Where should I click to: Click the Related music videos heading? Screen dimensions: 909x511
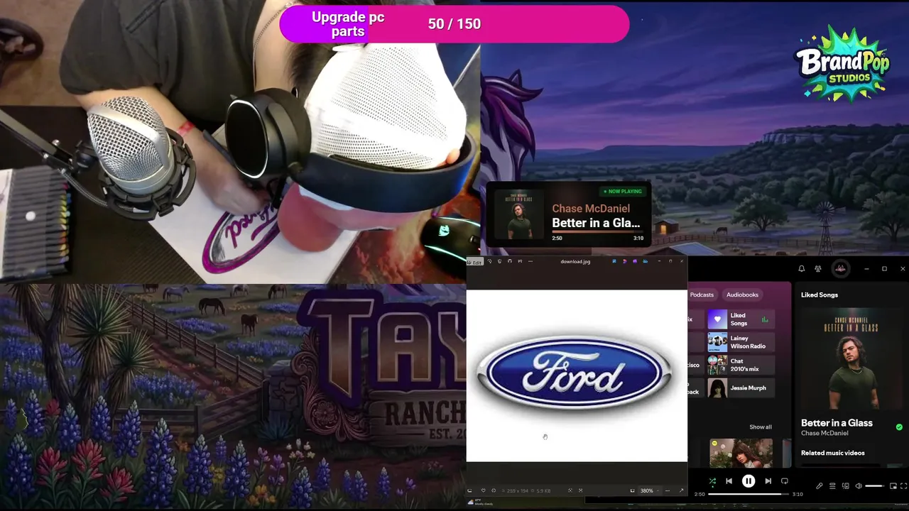[832, 453]
